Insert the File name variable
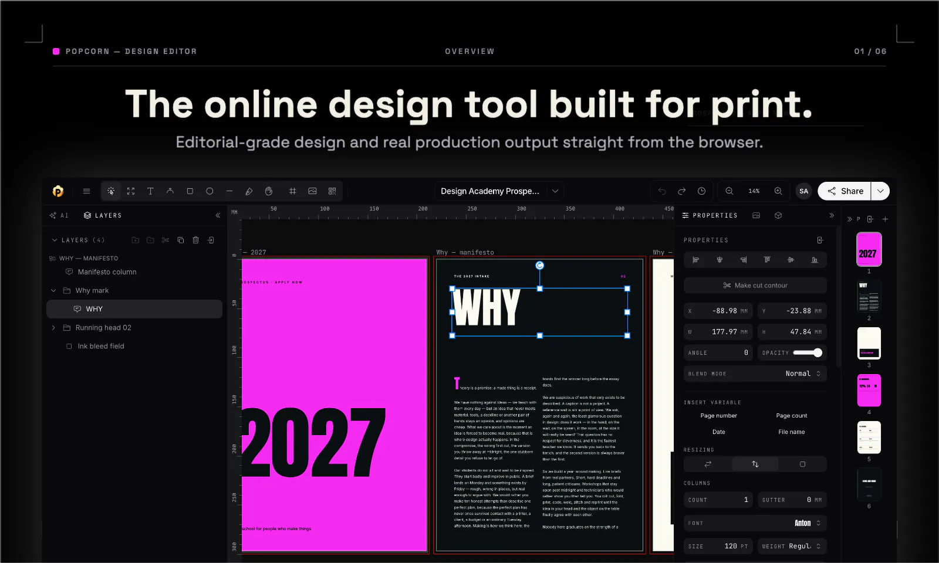 [792, 432]
